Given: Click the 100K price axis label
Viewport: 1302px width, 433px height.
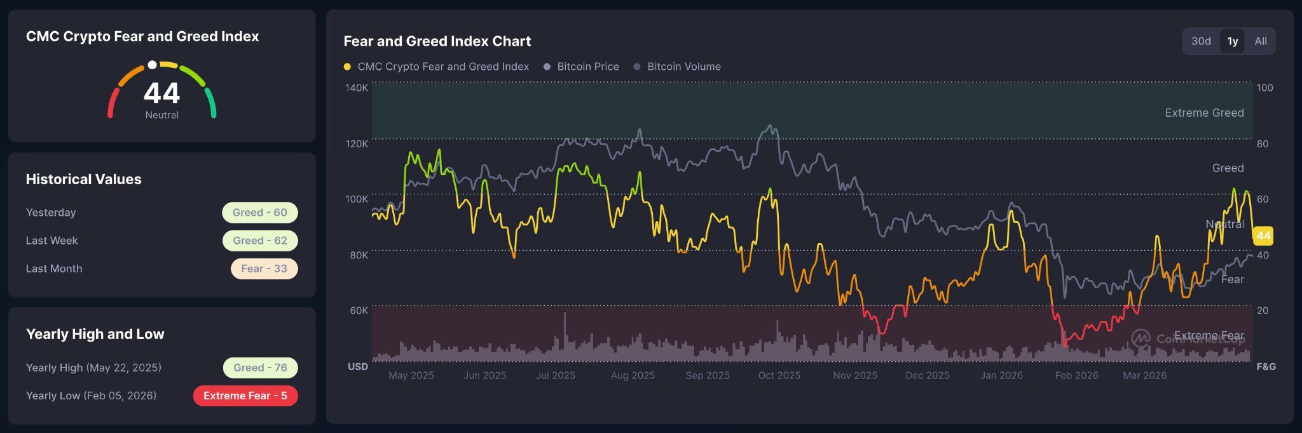Looking at the screenshot, I should [357, 199].
